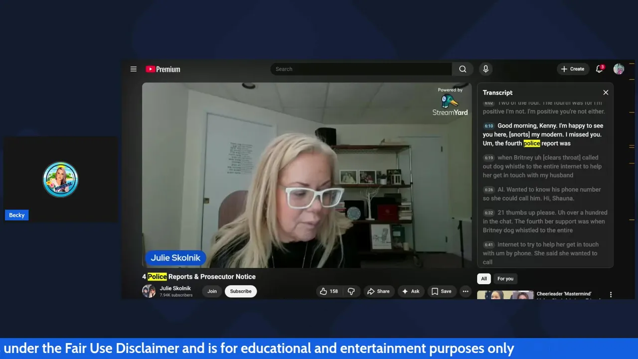Image resolution: width=638 pixels, height=359 pixels.
Task: Click the '7.94K subscribers' text
Action: point(176,295)
